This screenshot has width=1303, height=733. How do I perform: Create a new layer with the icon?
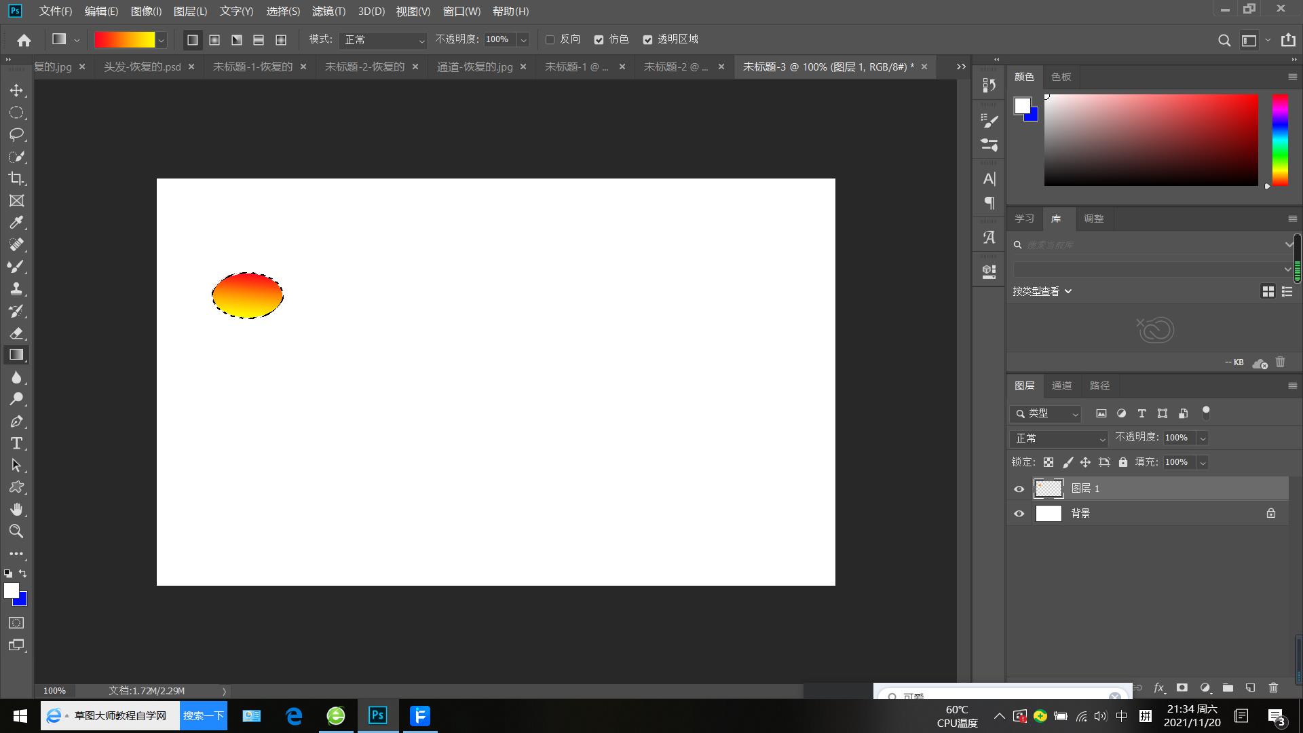(x=1250, y=688)
